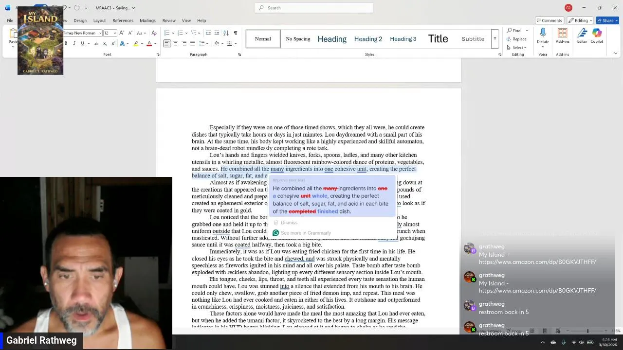Viewport: 623px width, 350px height.
Task: Apply Text Effects and Typography icon
Action: point(123,43)
